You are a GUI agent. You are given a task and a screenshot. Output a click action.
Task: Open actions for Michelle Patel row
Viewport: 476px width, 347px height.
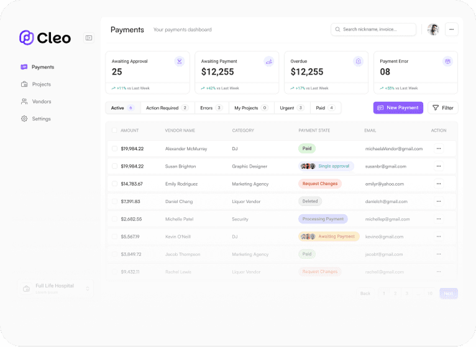click(439, 219)
